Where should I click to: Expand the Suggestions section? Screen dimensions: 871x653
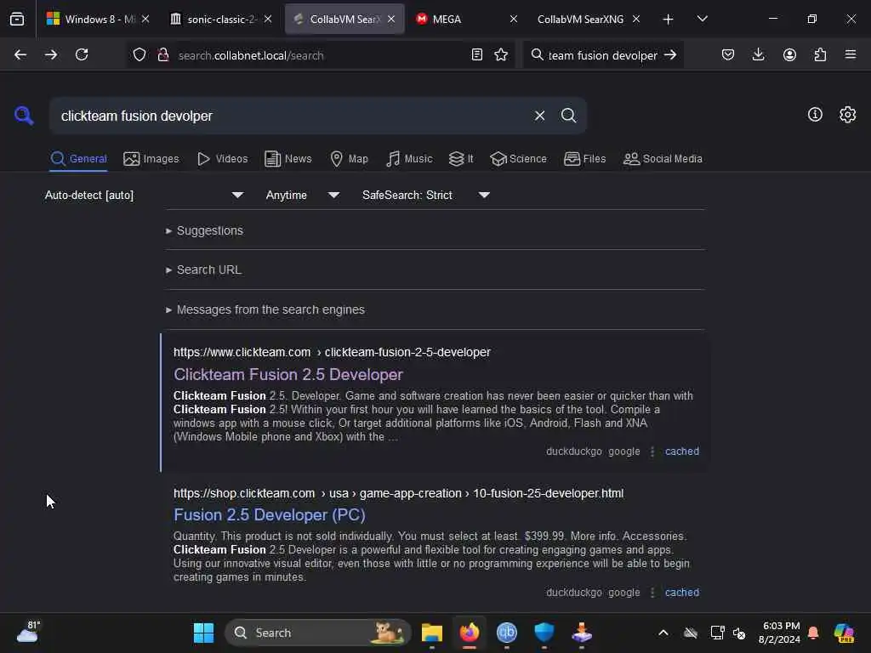[x=204, y=230]
